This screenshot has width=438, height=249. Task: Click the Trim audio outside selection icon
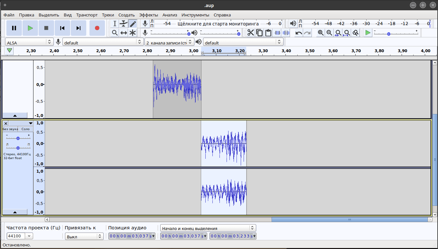coord(277,33)
